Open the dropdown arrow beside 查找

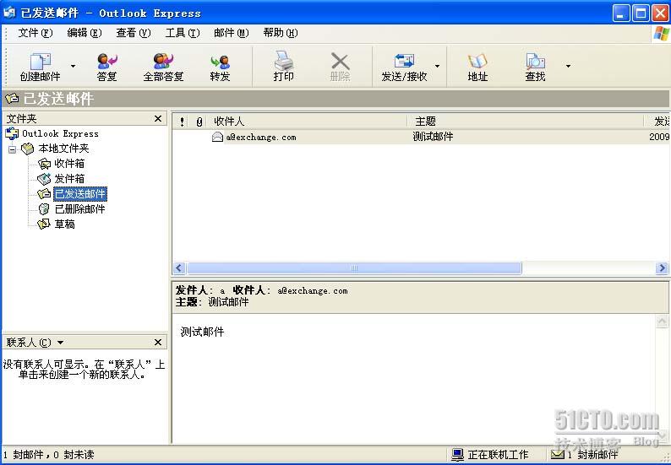568,66
